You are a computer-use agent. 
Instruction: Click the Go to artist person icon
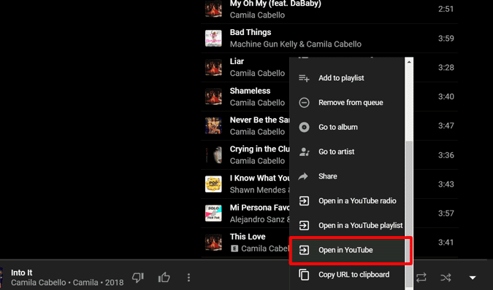pyautogui.click(x=304, y=152)
